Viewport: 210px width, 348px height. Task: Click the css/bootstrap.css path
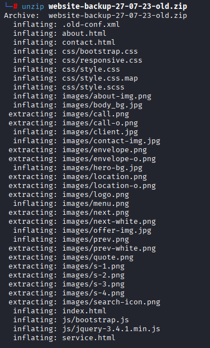click(x=100, y=51)
